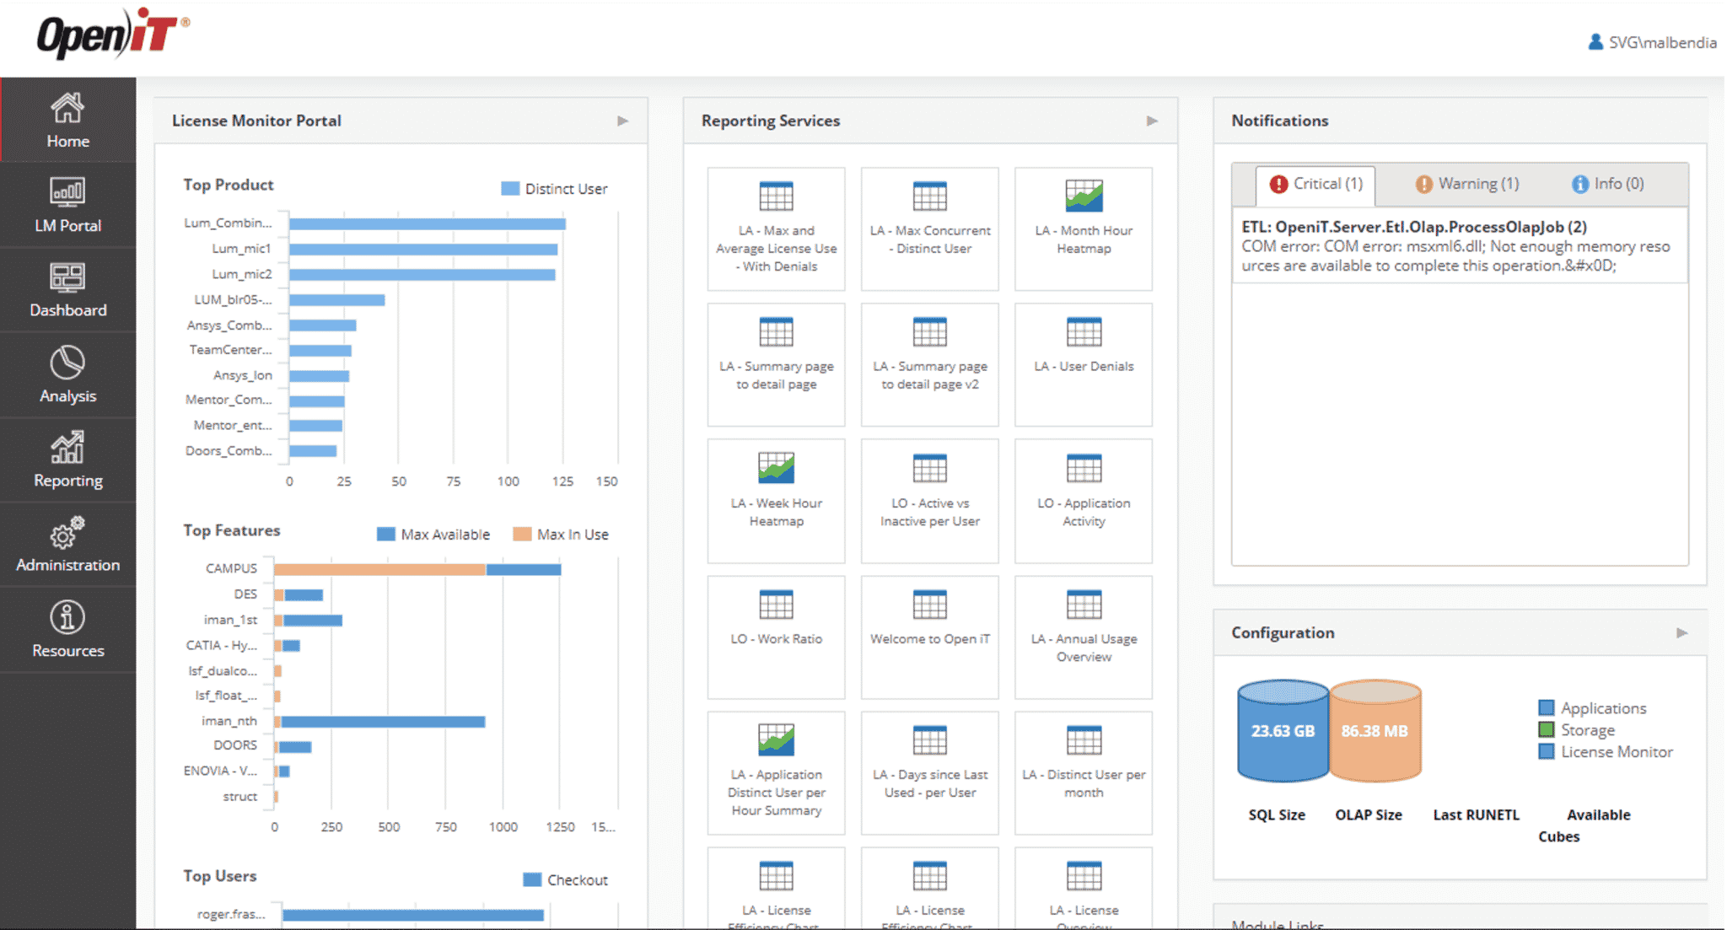
Task: Open the Home section in the sidebar
Action: click(x=67, y=121)
